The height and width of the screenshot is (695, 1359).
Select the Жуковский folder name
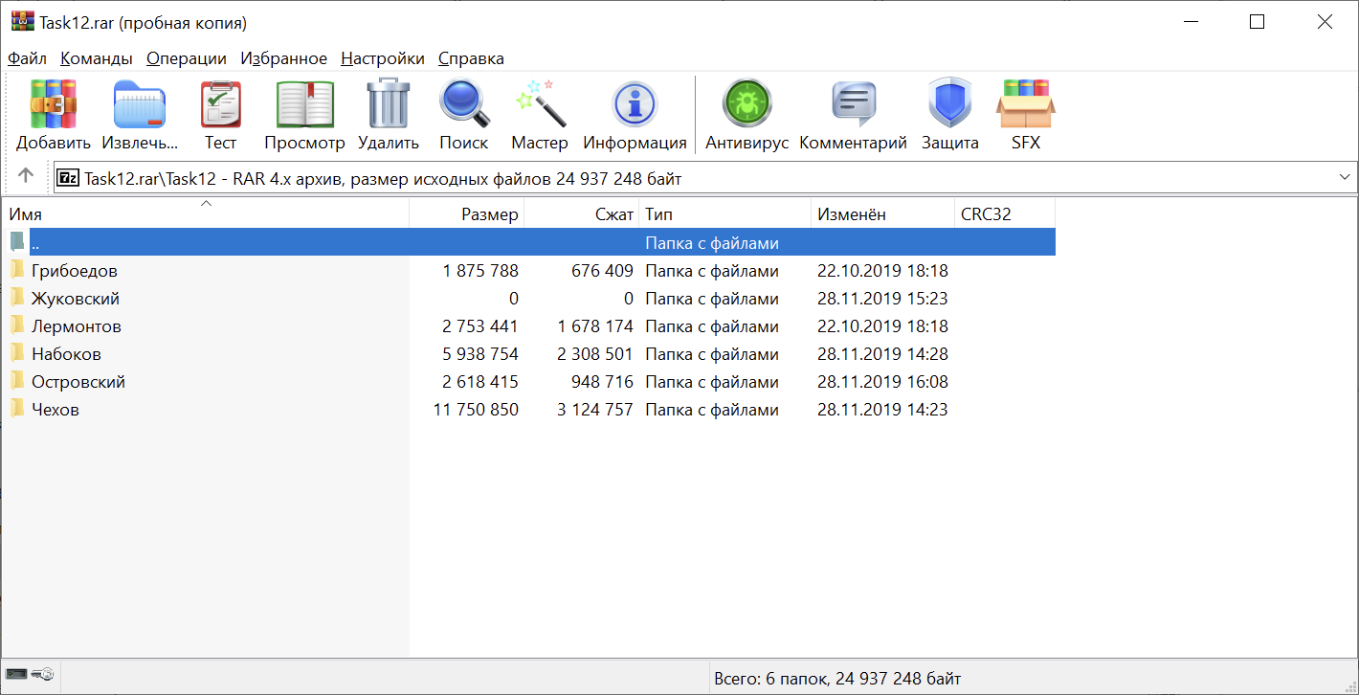76,299
